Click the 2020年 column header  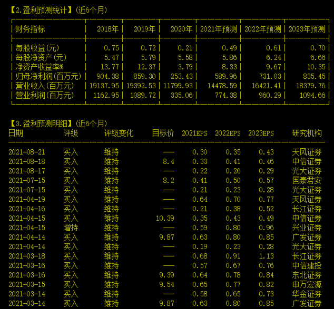click(181, 29)
